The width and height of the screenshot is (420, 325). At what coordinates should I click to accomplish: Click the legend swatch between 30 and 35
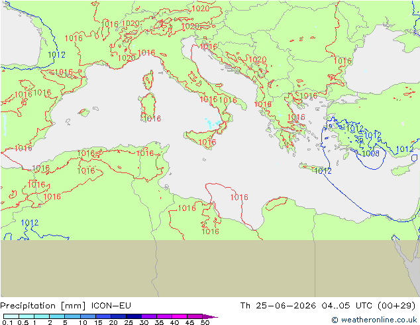(149, 316)
